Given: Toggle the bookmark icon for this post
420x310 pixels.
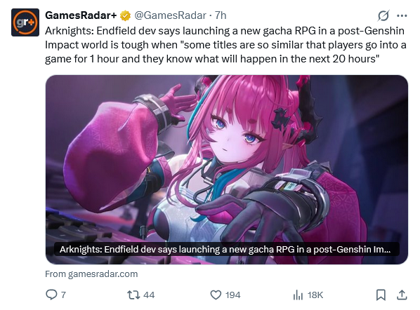Looking at the screenshot, I should pos(381,295).
